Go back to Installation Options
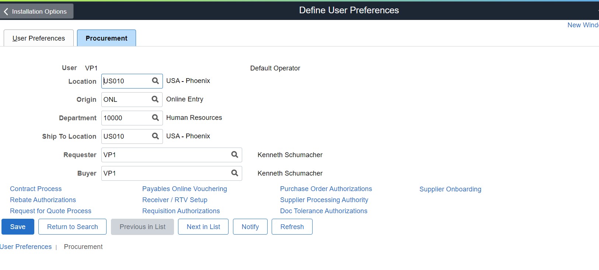 tap(36, 11)
